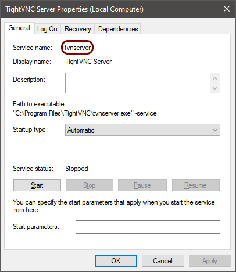Switch to the General tab
The width and height of the screenshot is (236, 272).
(19, 28)
